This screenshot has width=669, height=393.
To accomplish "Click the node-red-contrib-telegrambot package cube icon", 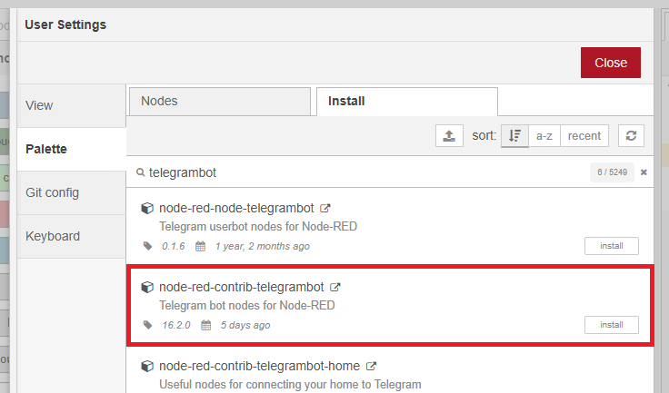I will [x=147, y=287].
